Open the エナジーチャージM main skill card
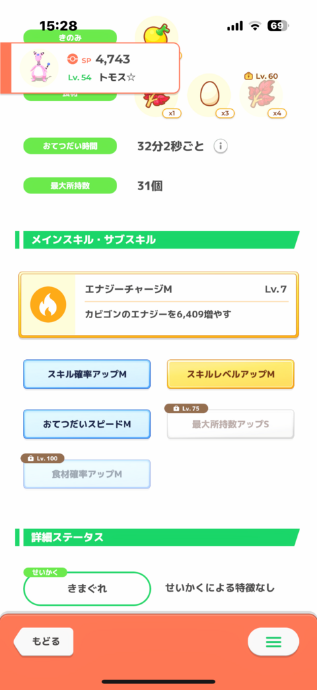The image size is (317, 690). click(x=158, y=305)
